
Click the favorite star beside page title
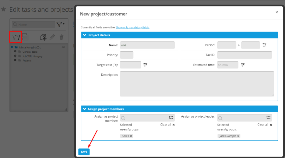[x=3, y=9]
